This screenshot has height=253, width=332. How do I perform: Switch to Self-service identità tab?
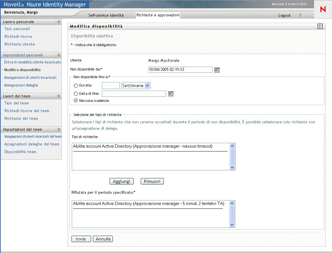[106, 15]
